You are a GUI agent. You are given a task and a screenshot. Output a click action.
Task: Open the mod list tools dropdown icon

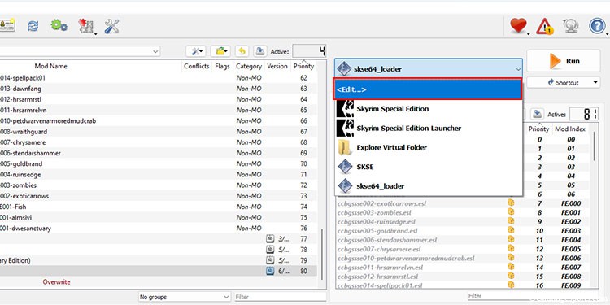(x=196, y=51)
